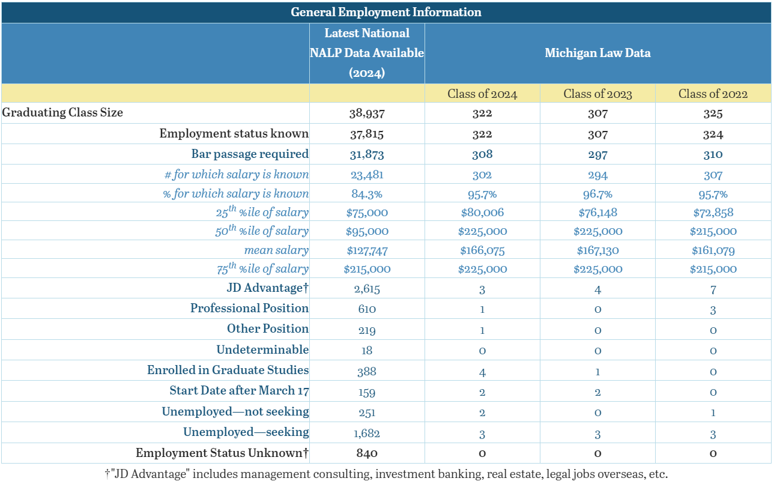Image resolution: width=774 pixels, height=487 pixels.
Task: Select the Class of 2024 salary-known count 302
Action: tap(482, 175)
